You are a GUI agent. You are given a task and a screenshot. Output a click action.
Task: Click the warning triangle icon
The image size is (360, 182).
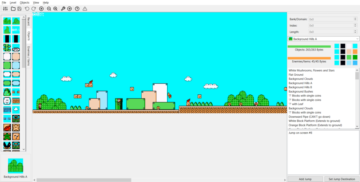tap(85, 8)
